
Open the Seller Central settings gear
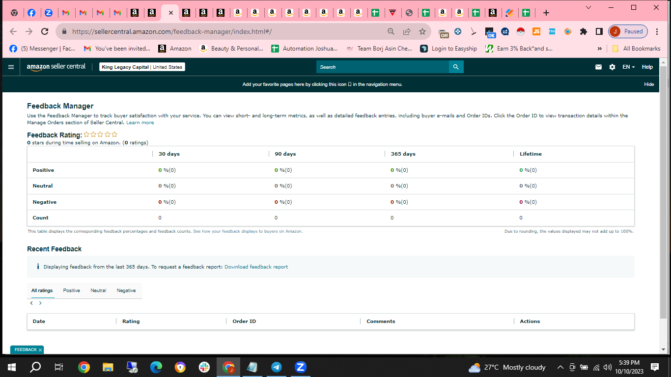coord(612,67)
